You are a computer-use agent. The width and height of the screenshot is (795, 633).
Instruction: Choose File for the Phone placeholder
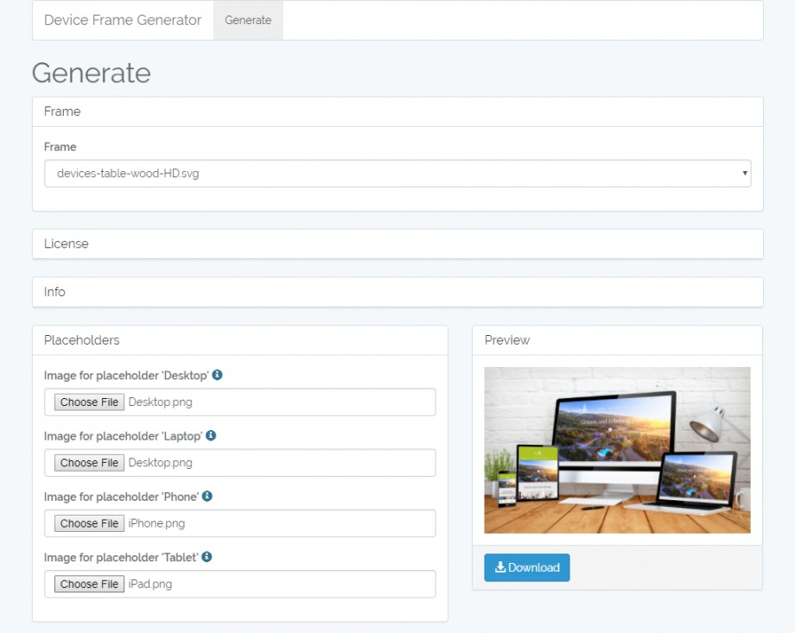(90, 523)
